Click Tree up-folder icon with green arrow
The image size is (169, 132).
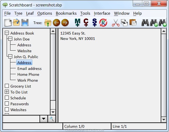pyautogui.click(x=48, y=23)
